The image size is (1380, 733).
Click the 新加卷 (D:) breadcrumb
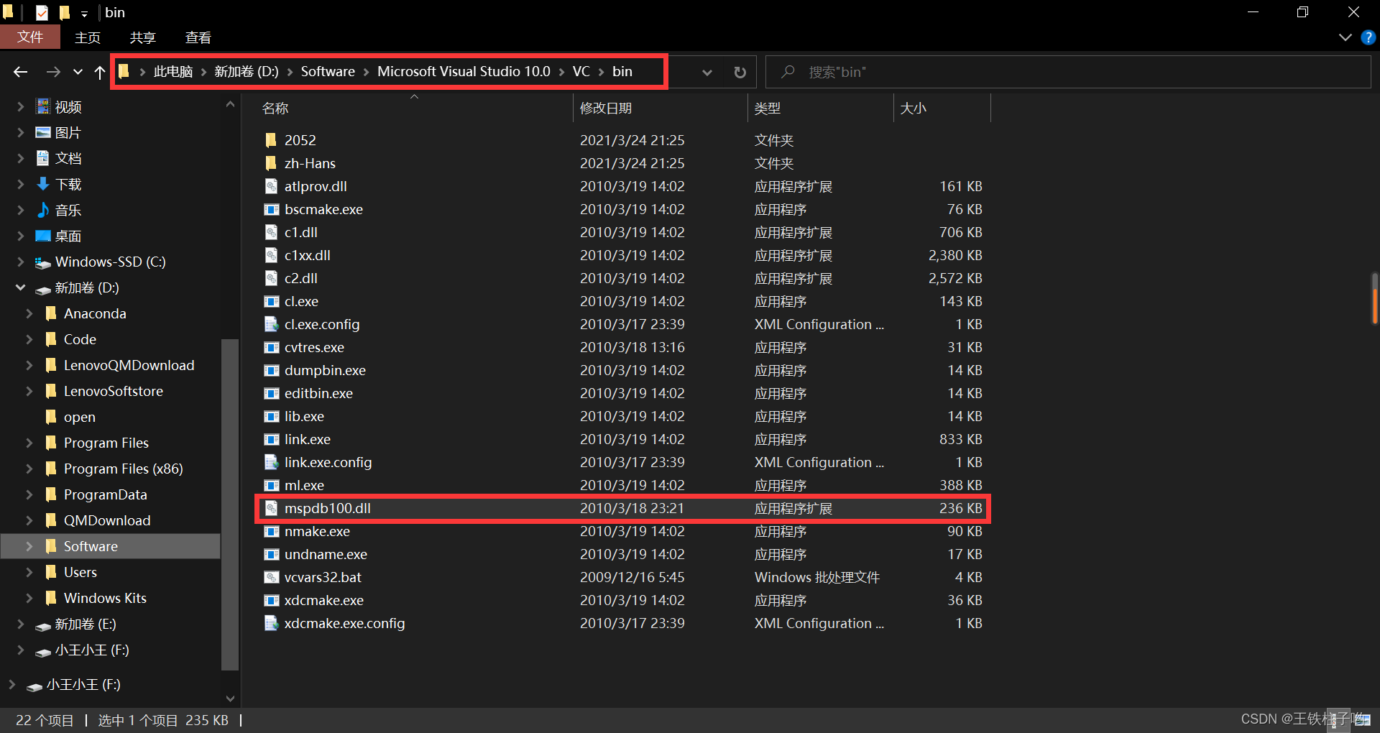tap(247, 71)
